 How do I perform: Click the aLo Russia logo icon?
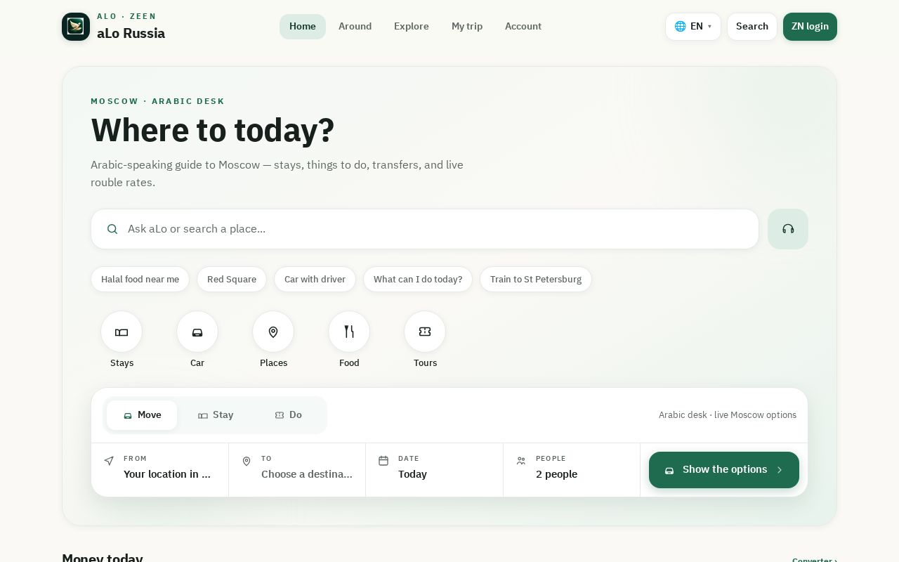point(76,27)
